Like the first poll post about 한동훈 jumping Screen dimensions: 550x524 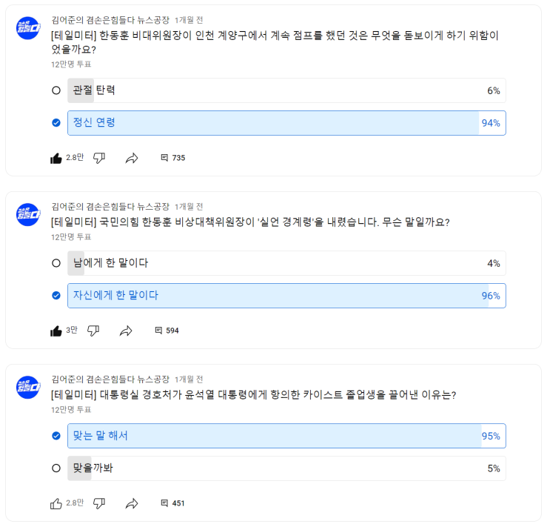[x=56, y=158]
